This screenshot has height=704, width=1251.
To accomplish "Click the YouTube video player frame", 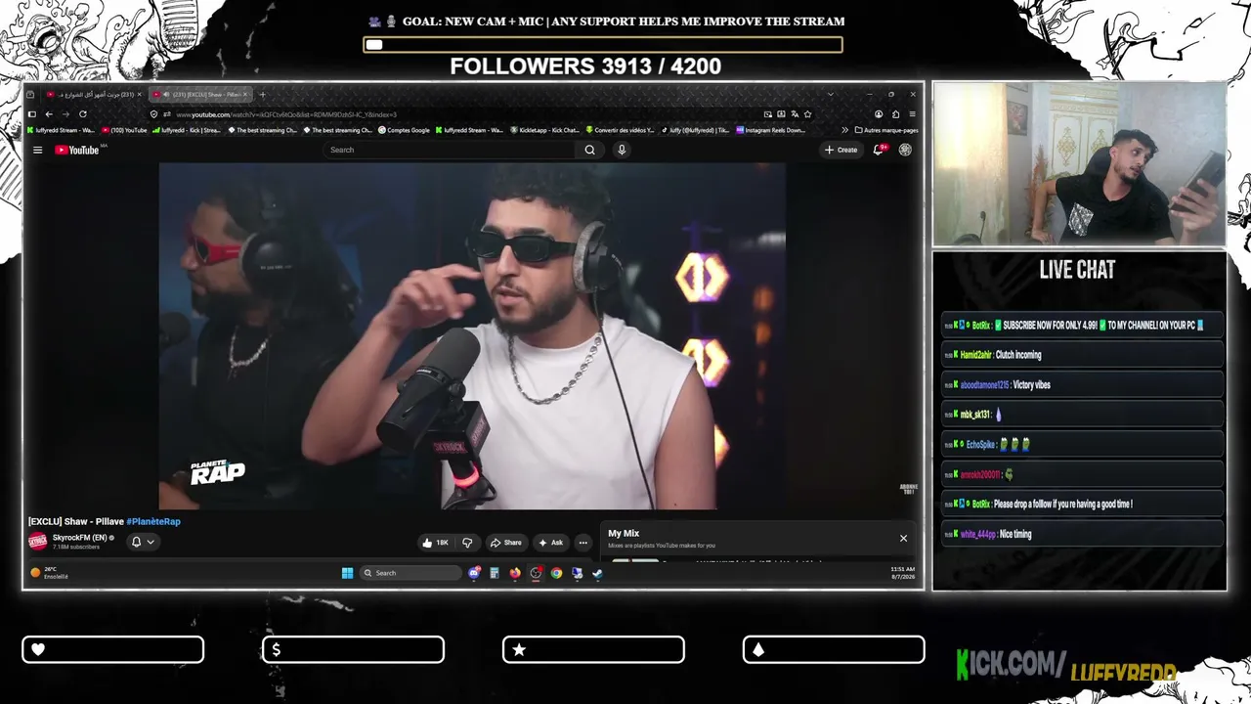I will [x=472, y=335].
